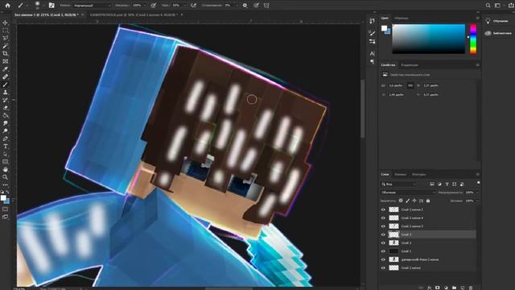The height and width of the screenshot is (290, 515).
Task: Create new group folder icon
Action: [454, 288]
